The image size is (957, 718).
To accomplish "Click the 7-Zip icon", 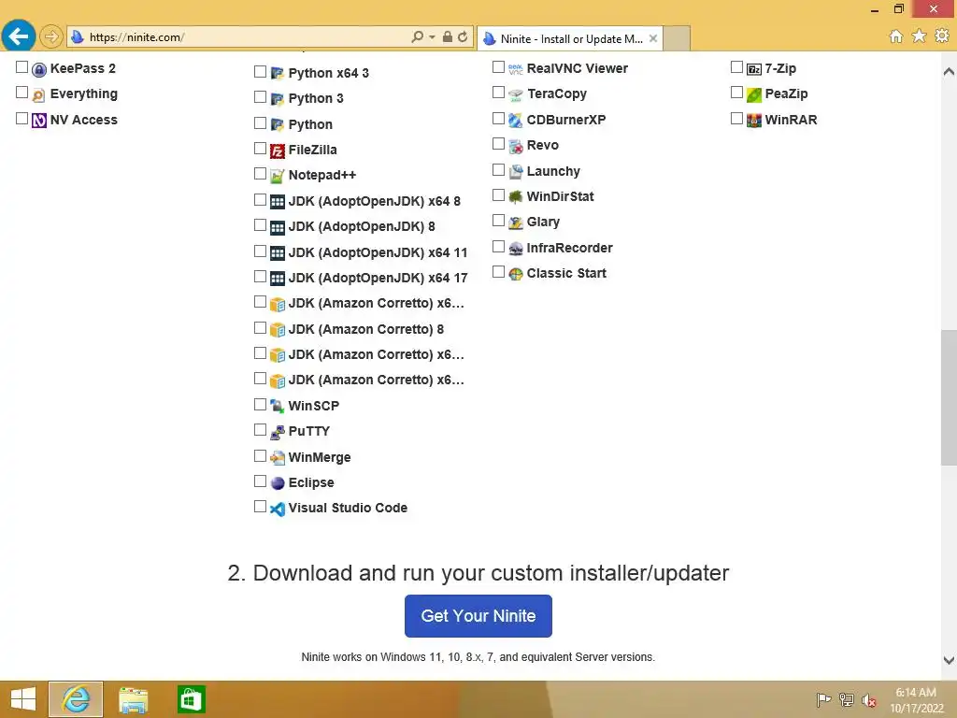I will [x=754, y=69].
